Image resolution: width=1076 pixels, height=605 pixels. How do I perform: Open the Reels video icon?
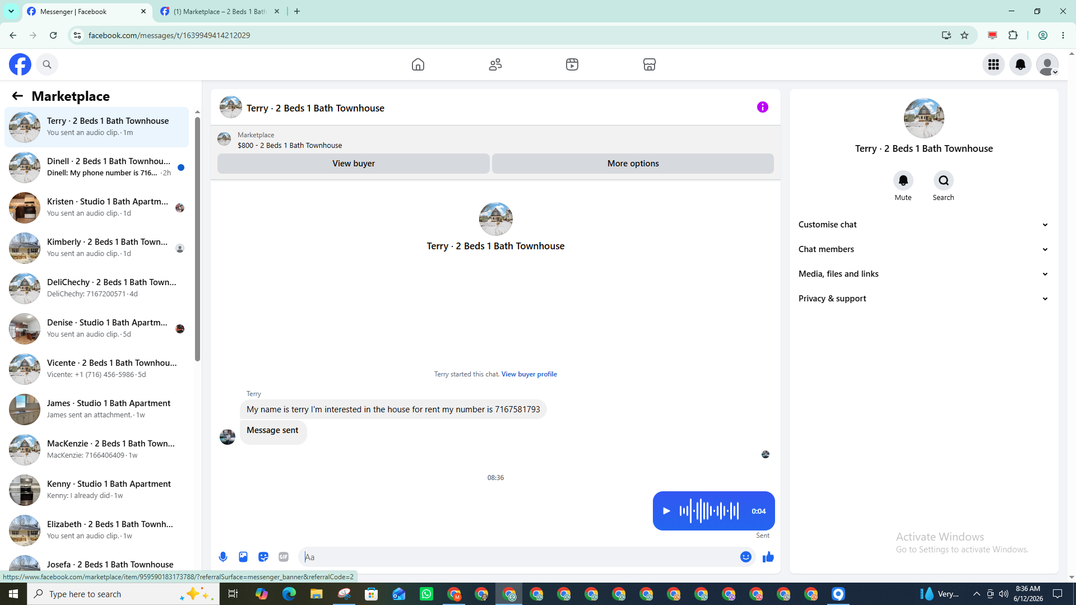[572, 64]
